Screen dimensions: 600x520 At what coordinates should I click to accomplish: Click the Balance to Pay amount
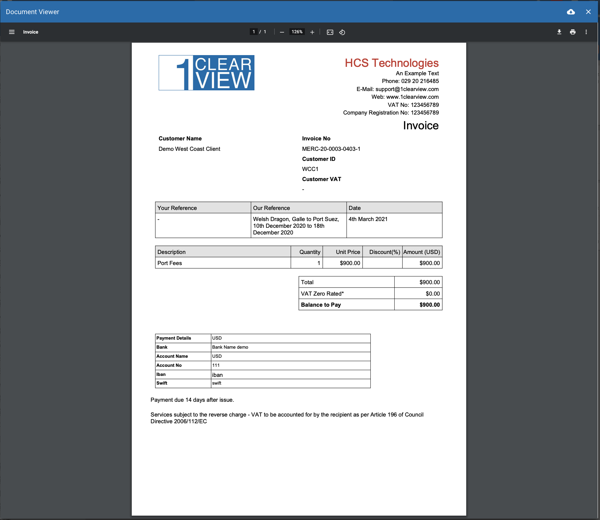pos(430,305)
